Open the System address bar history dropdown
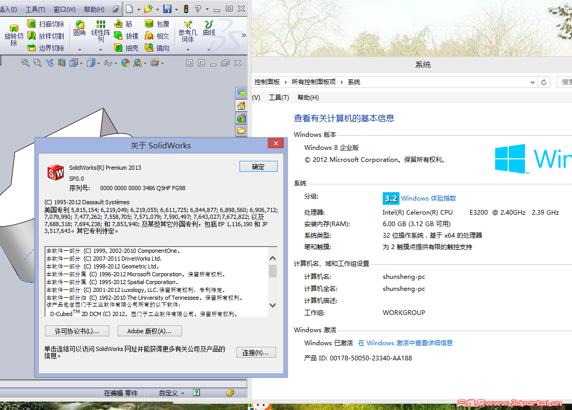The image size is (572, 410). pos(532,83)
